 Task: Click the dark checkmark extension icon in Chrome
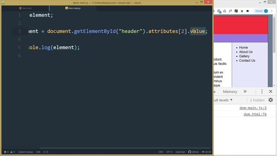click(x=236, y=11)
